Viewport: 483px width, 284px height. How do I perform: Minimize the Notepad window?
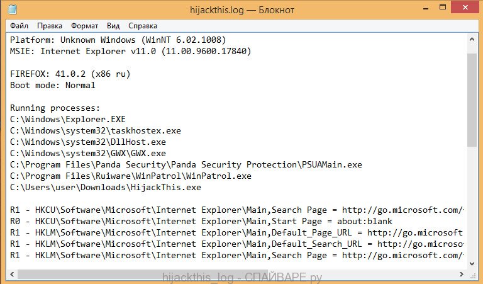point(426,8)
